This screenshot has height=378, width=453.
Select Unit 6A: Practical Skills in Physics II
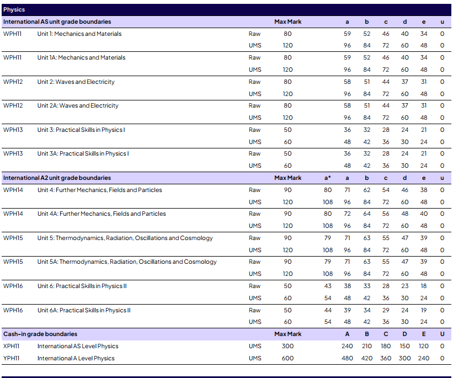coord(84,310)
